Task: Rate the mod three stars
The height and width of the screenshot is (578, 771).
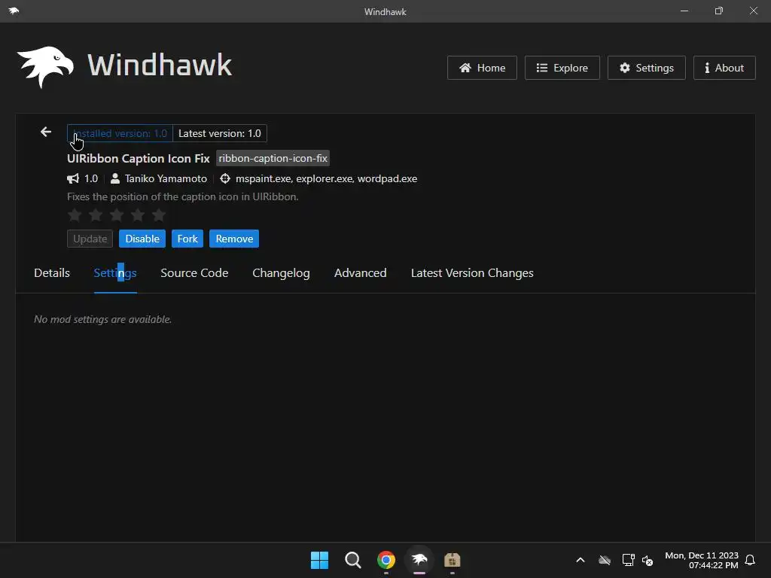Action: point(117,214)
